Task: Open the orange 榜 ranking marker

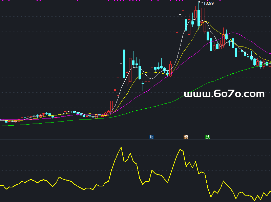Action: [186, 137]
